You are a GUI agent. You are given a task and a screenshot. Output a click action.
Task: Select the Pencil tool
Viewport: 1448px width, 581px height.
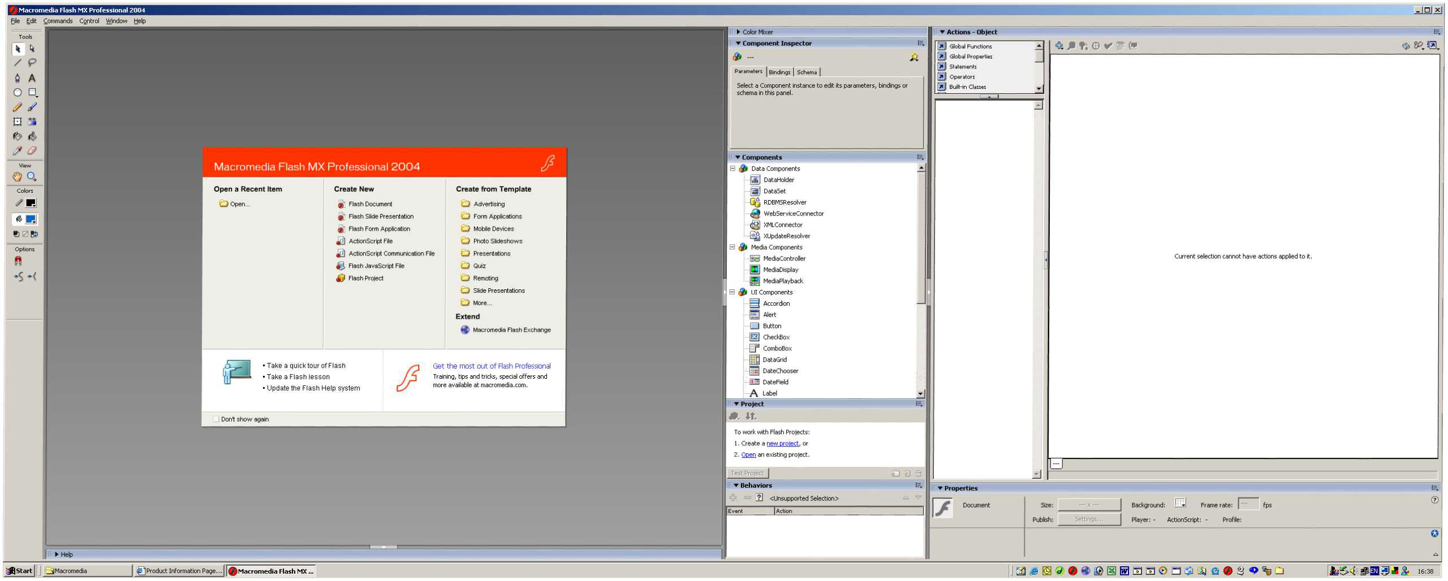click(18, 107)
